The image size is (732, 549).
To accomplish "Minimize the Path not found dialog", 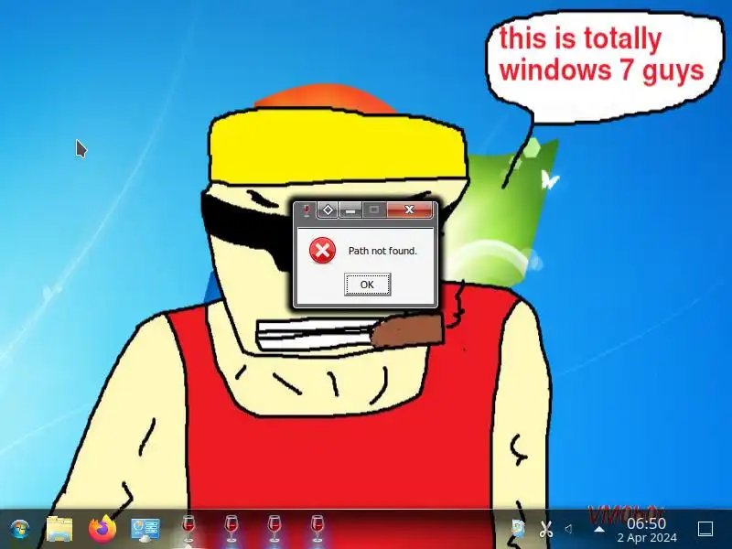I will coord(350,210).
